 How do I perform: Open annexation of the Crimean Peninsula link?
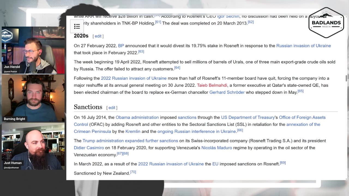pyautogui.click(x=303, y=124)
